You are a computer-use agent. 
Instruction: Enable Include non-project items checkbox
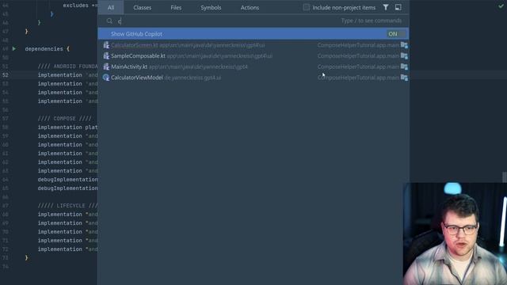tap(307, 7)
